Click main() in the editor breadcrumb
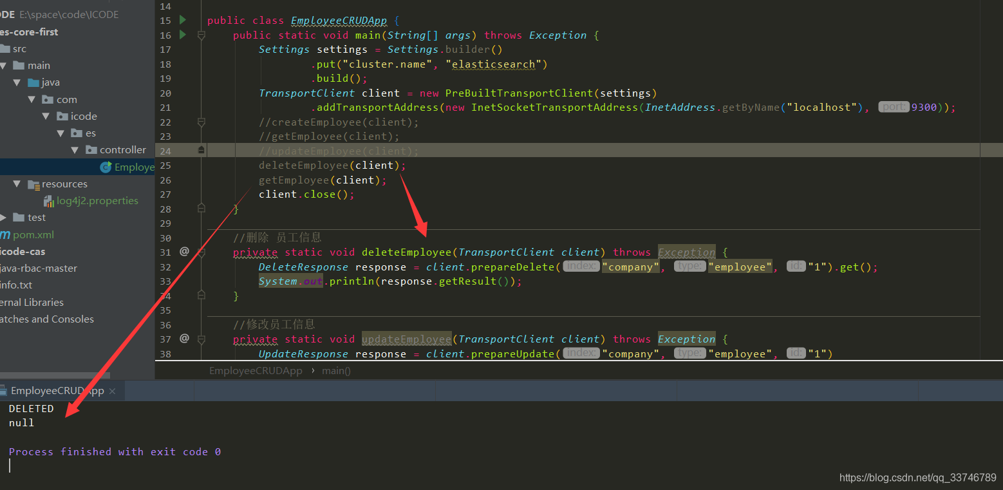 click(x=337, y=371)
